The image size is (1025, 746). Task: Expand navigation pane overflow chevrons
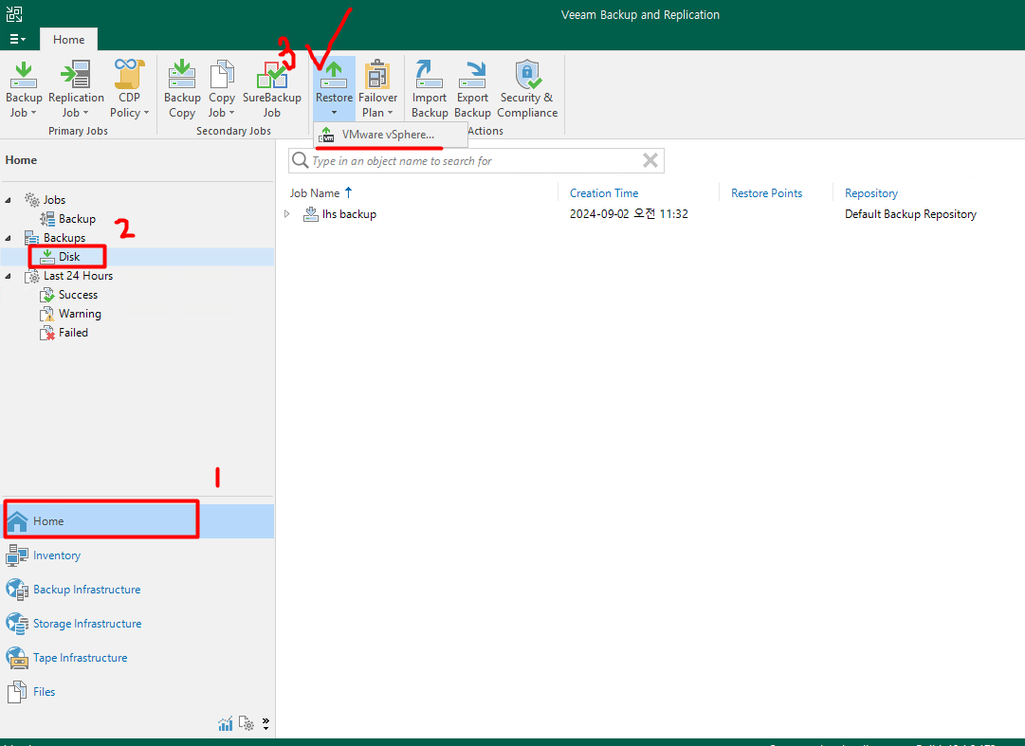265,723
